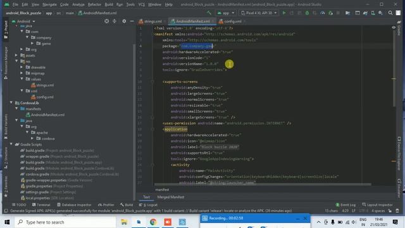
Task: Open gradle-wrapper.properties file
Action: (56, 180)
